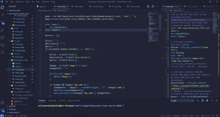Open errors and warnings count in status bar
This screenshot has width=220, height=117.
point(24,116)
